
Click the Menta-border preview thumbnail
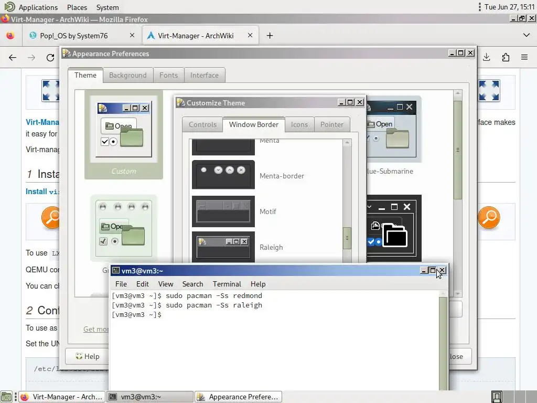pyautogui.click(x=223, y=174)
